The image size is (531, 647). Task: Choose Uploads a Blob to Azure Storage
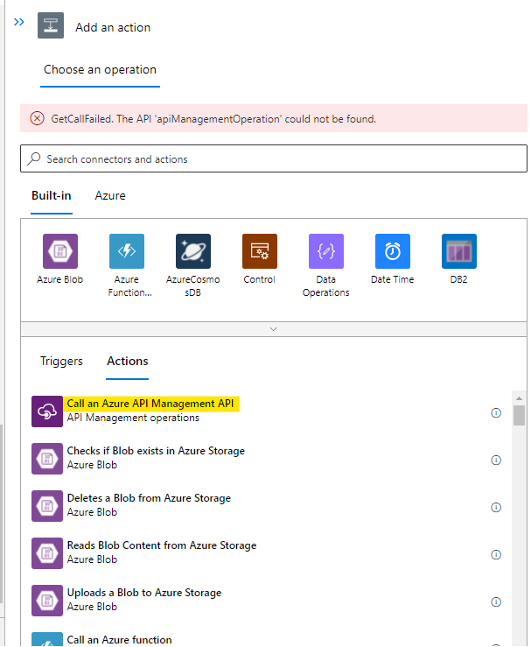pyautogui.click(x=144, y=593)
